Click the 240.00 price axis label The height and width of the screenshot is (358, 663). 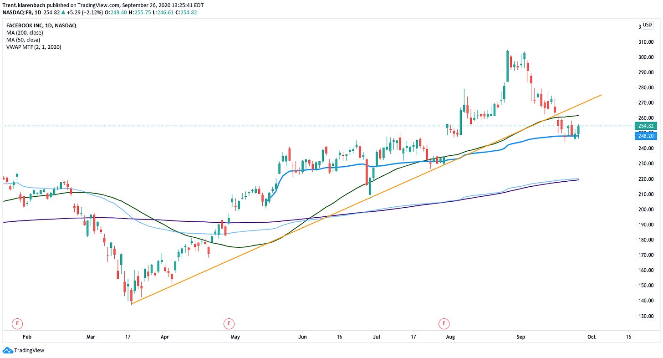pos(647,148)
